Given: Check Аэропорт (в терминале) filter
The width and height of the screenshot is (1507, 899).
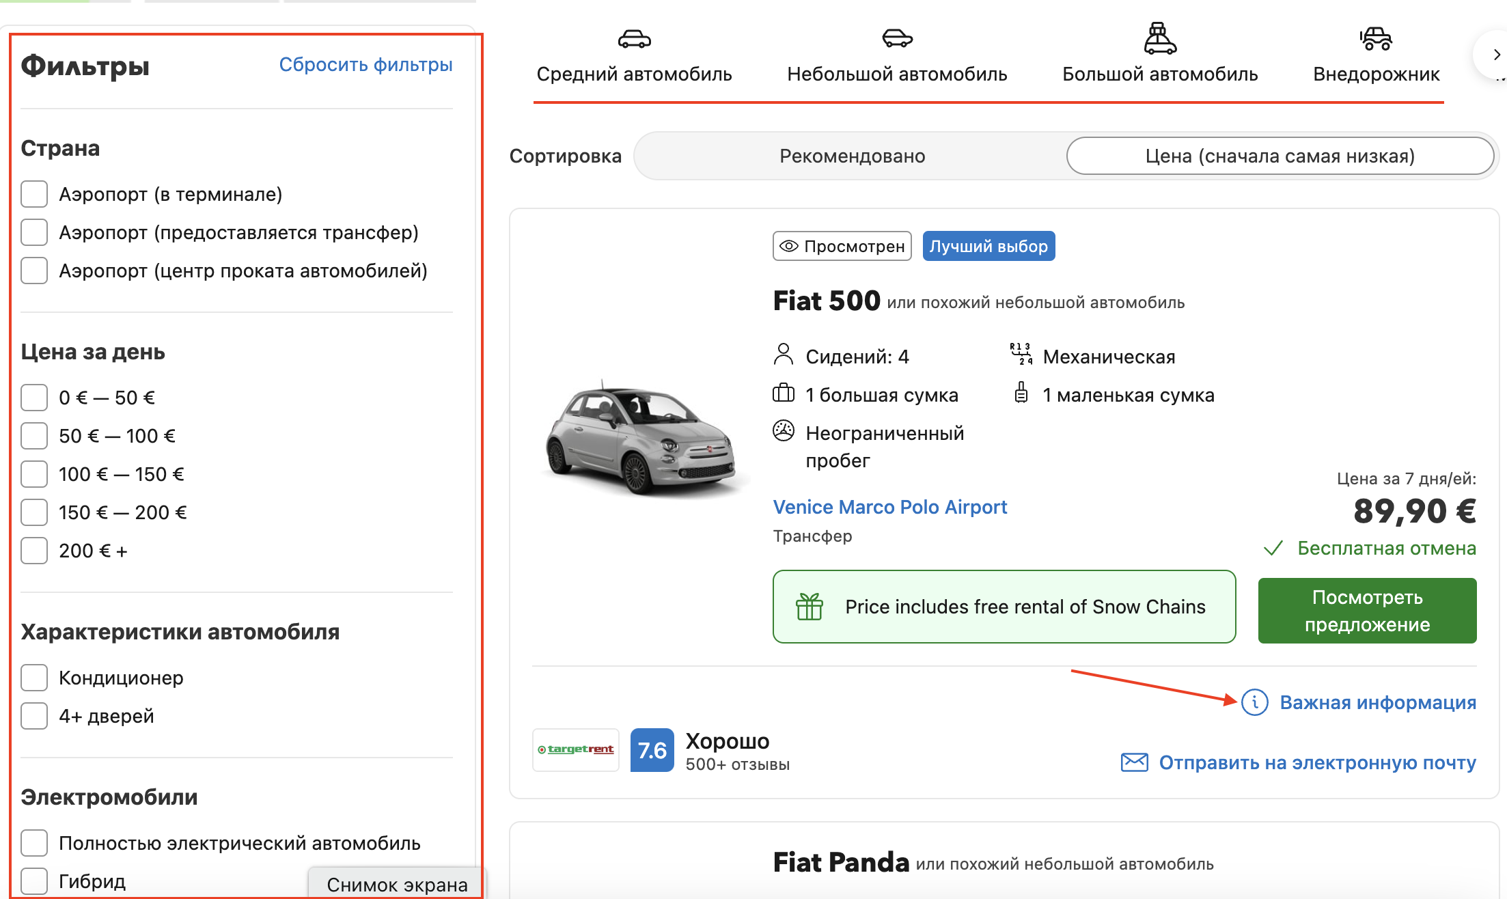Looking at the screenshot, I should pyautogui.click(x=34, y=194).
